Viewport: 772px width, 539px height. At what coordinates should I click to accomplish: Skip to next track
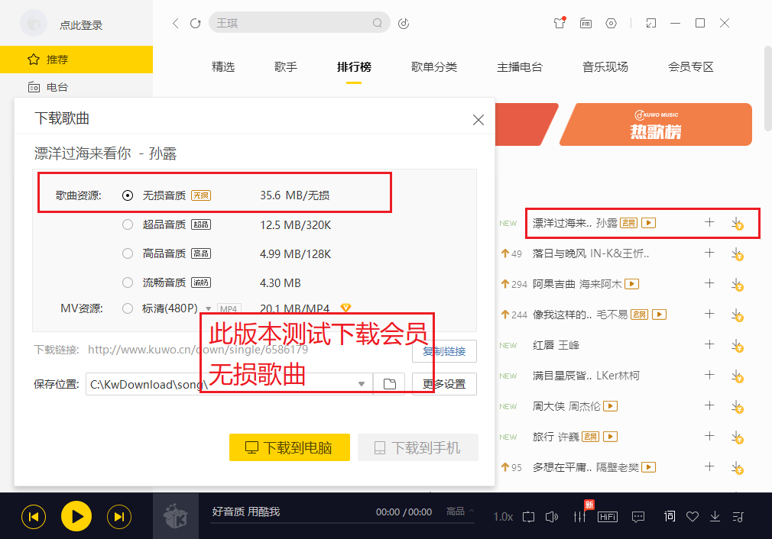point(119,517)
